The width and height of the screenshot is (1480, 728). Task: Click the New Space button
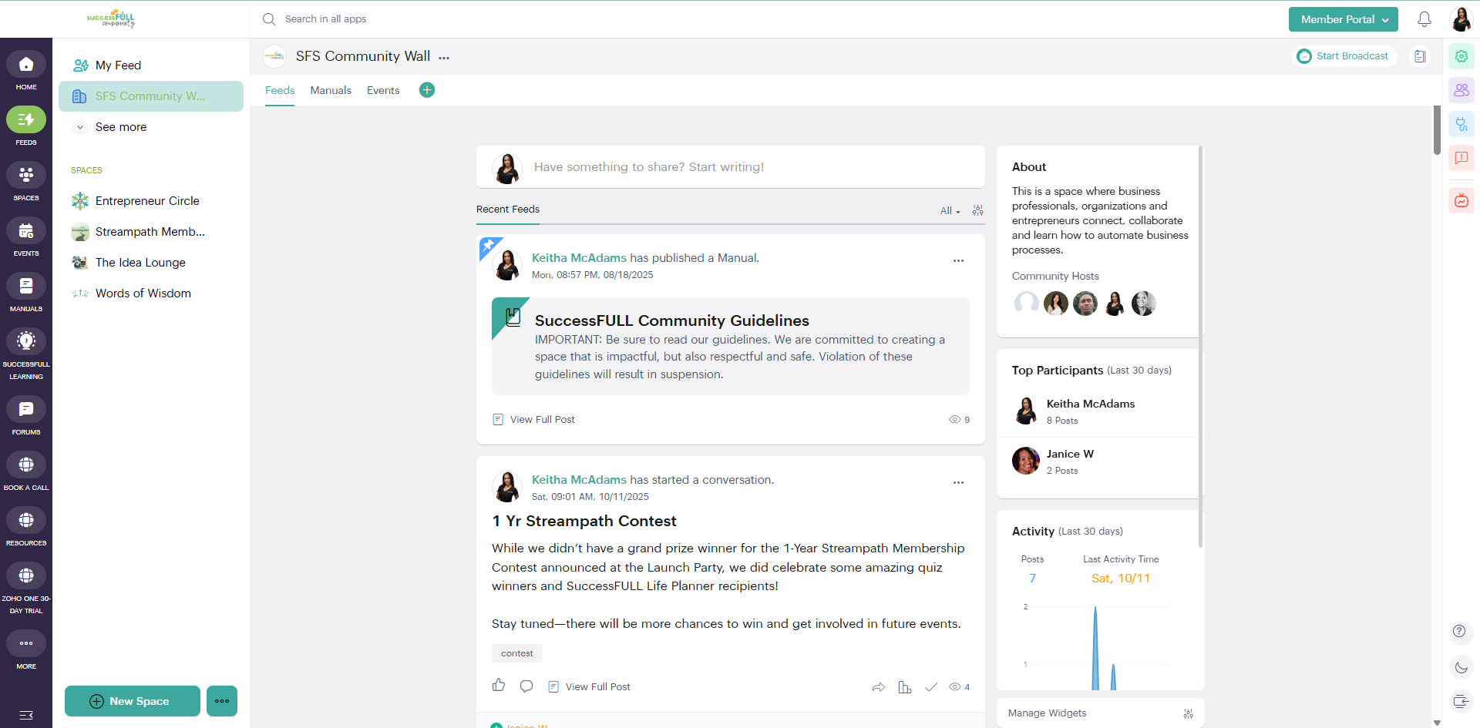(132, 701)
